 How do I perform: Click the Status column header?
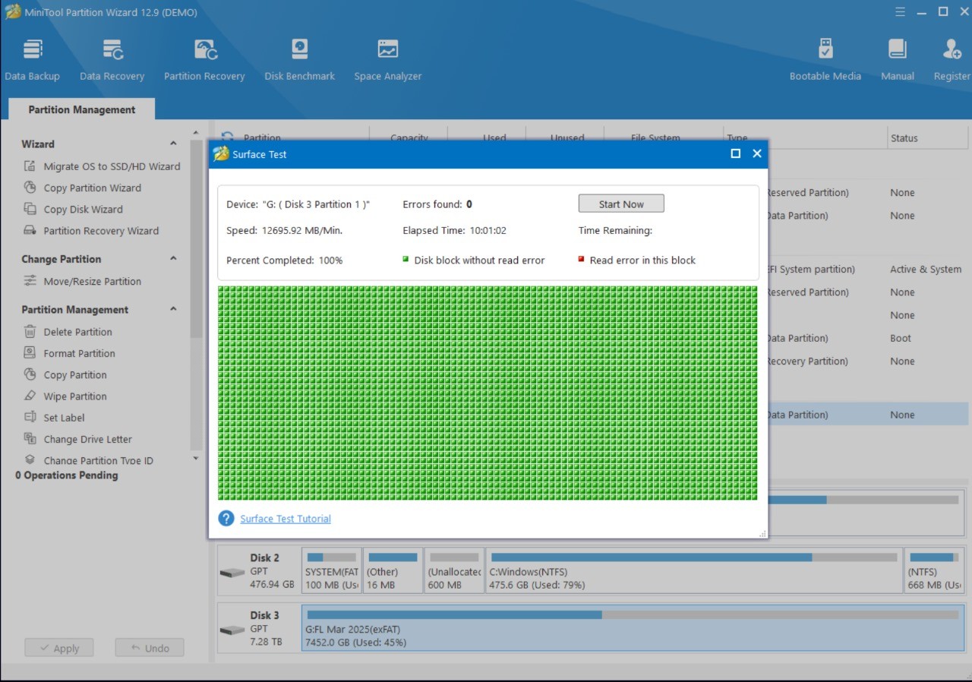click(x=904, y=138)
